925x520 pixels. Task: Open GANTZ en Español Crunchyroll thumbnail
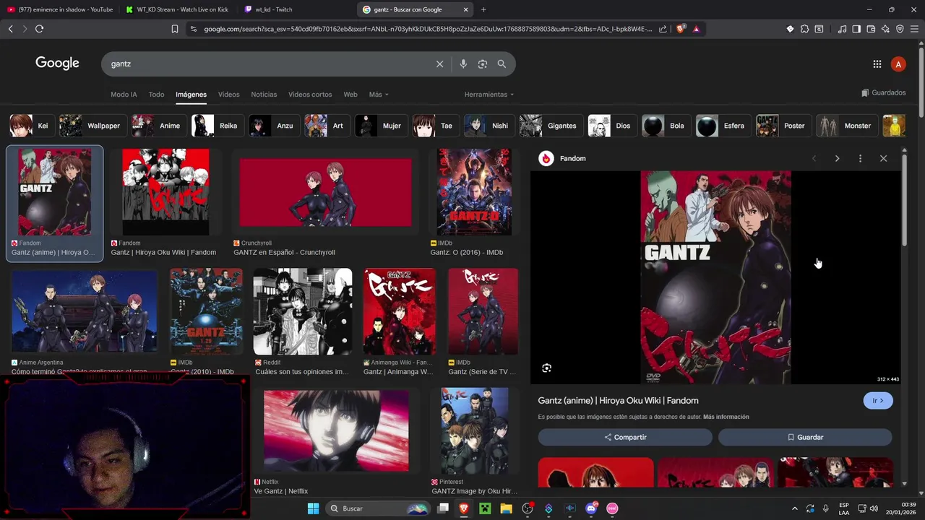pos(325,193)
